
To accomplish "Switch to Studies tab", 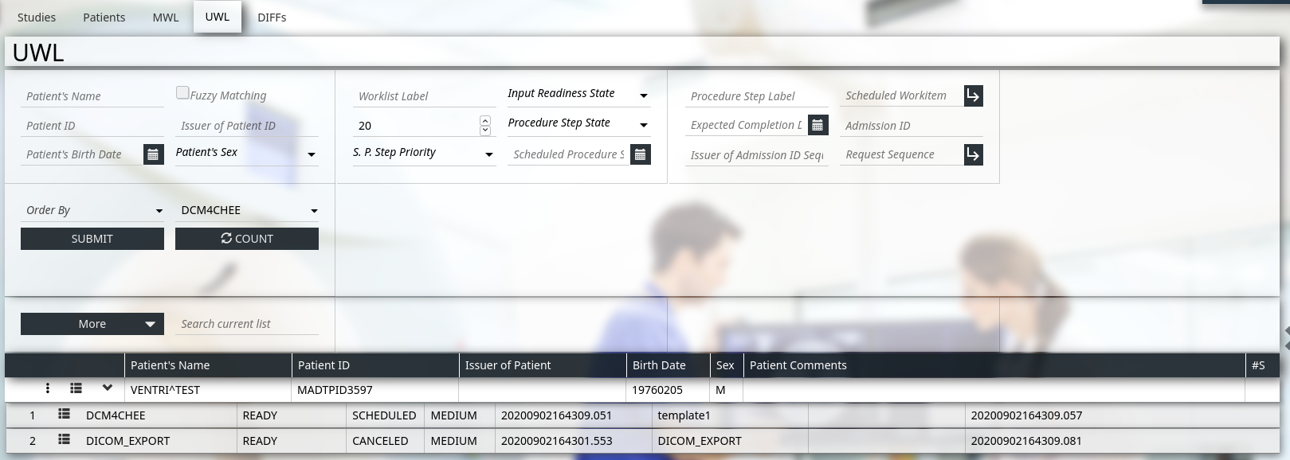I will [37, 17].
